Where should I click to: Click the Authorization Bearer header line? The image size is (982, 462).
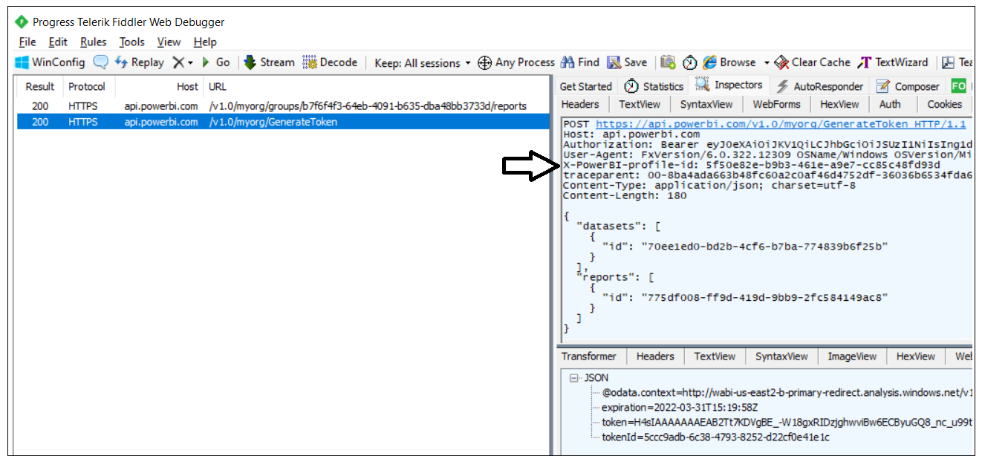pyautogui.click(x=768, y=144)
